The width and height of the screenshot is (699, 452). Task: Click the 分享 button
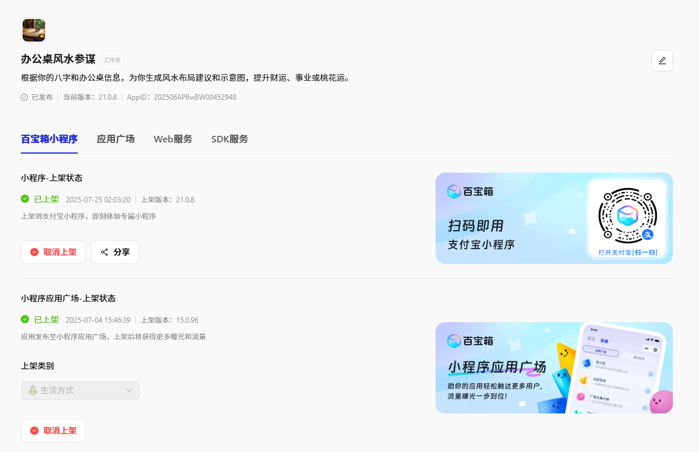click(115, 252)
